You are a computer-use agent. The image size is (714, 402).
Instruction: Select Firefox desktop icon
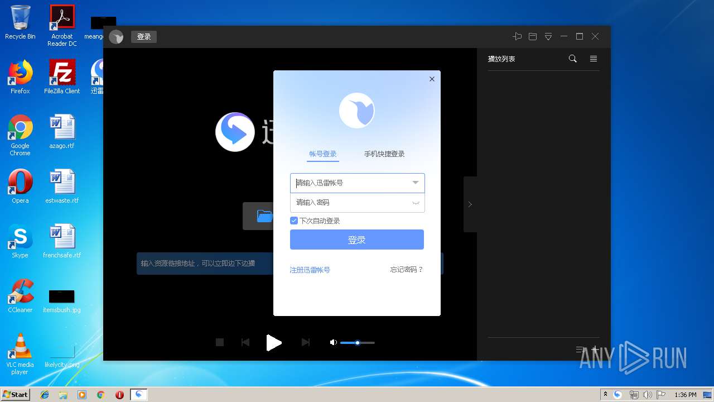pos(20,77)
